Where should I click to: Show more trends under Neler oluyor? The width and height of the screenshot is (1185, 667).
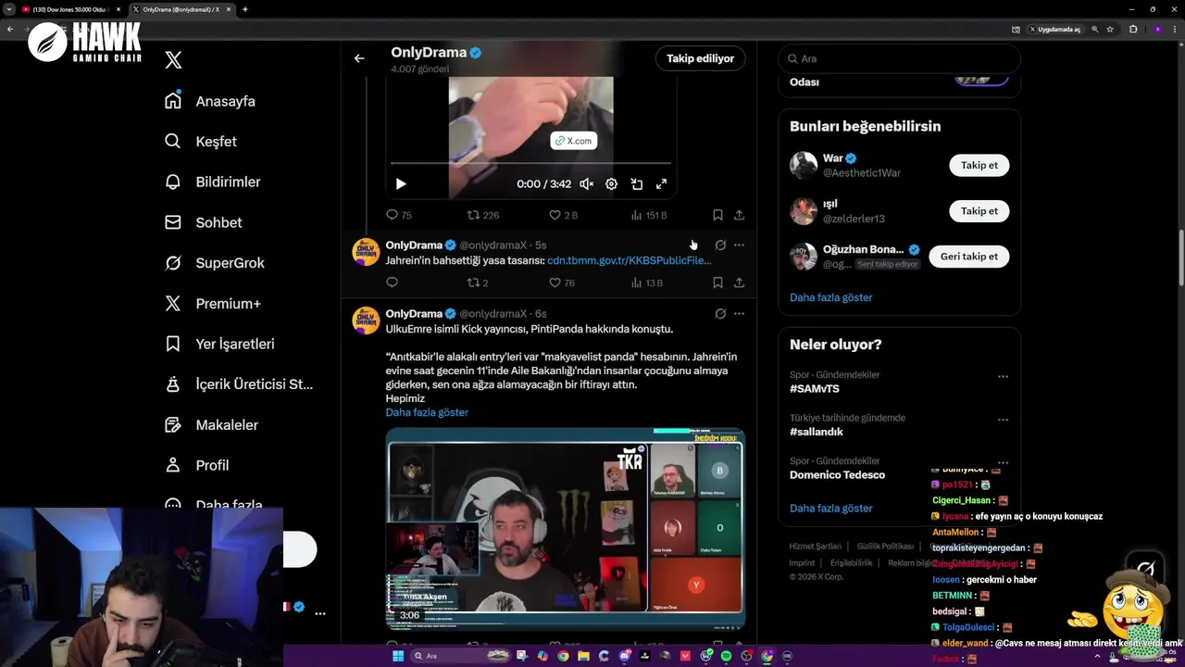pyautogui.click(x=830, y=509)
